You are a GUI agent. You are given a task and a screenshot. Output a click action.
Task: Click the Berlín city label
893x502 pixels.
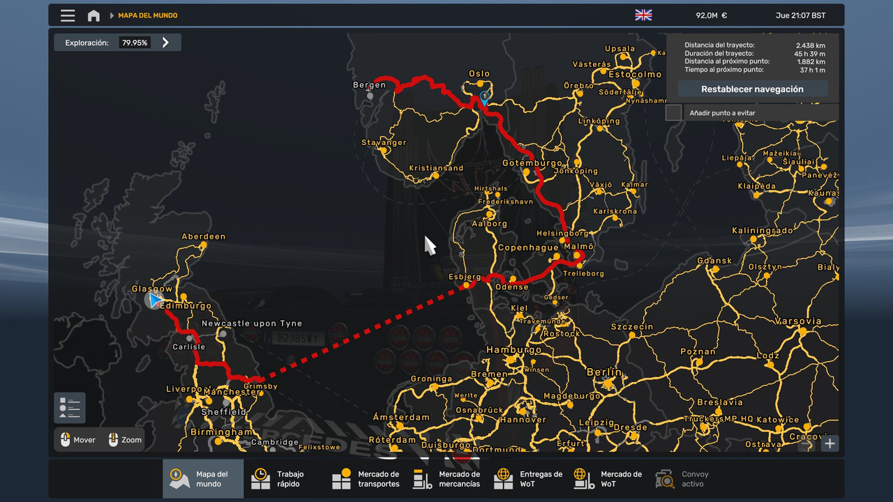(x=604, y=372)
